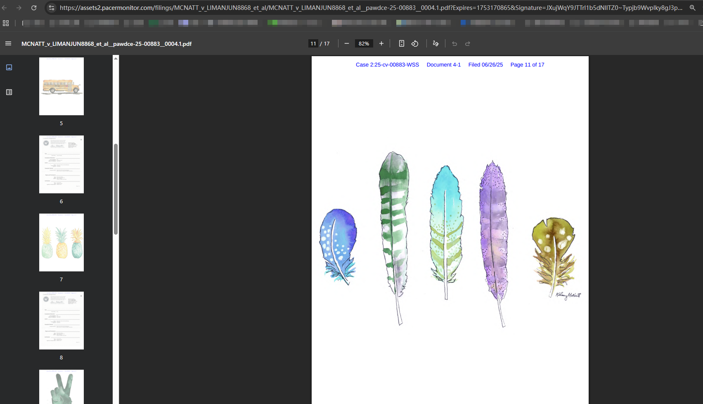Show the page thumbnails view
Viewport: 703px width, 404px height.
pyautogui.click(x=9, y=67)
